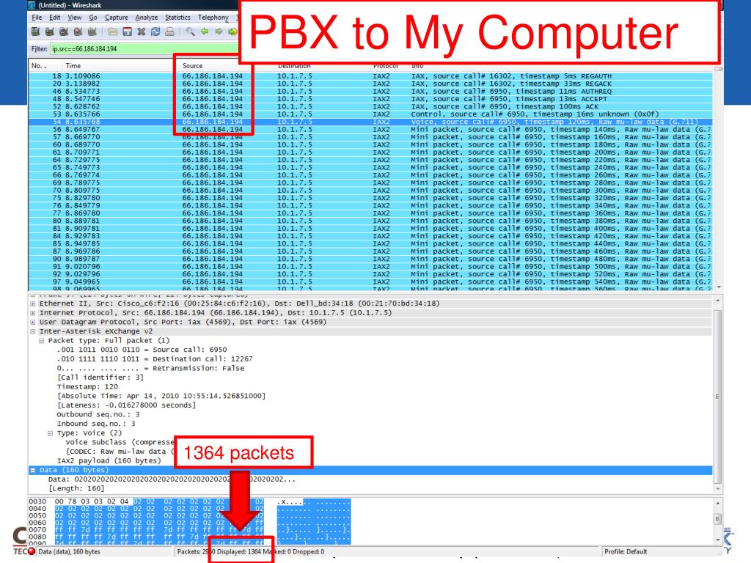
Task: Select packet 56 at time 8.649767
Action: (370, 129)
